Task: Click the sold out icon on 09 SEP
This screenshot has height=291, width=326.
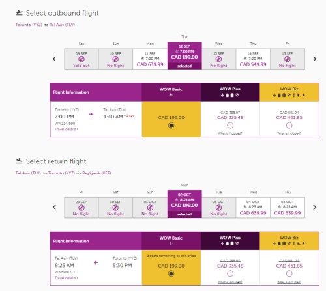Action: [x=81, y=59]
